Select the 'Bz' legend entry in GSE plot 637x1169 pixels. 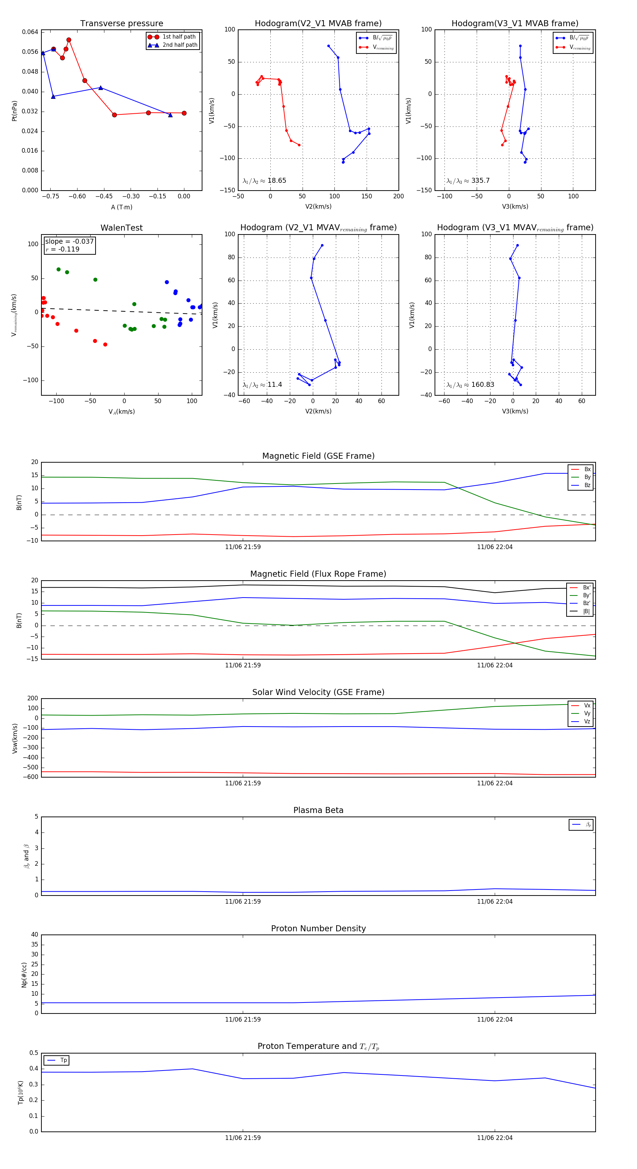tap(581, 485)
